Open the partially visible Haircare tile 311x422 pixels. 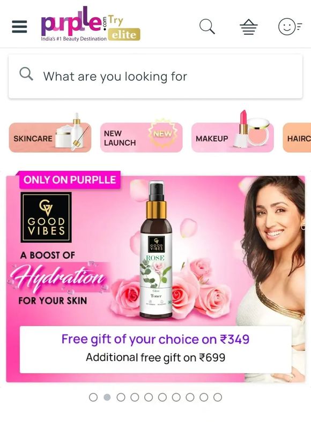pyautogui.click(x=297, y=137)
